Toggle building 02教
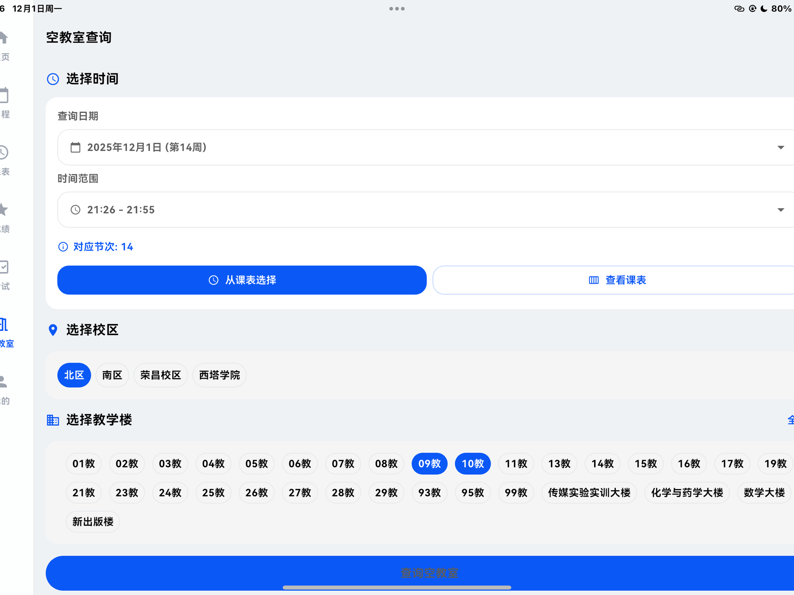Image resolution: width=794 pixels, height=595 pixels. pos(127,464)
